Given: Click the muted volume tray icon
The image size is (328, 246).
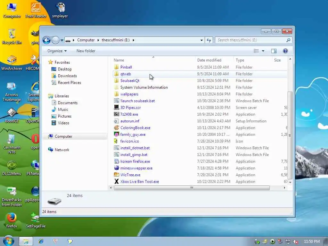Looking at the screenshot, I should click(295, 242).
